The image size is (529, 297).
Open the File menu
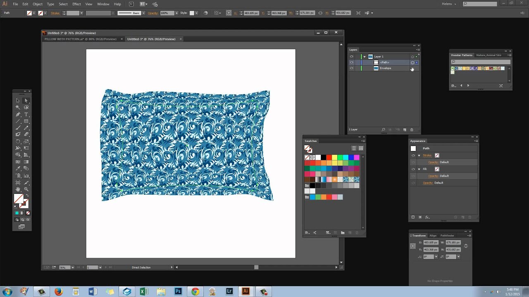(x=15, y=4)
